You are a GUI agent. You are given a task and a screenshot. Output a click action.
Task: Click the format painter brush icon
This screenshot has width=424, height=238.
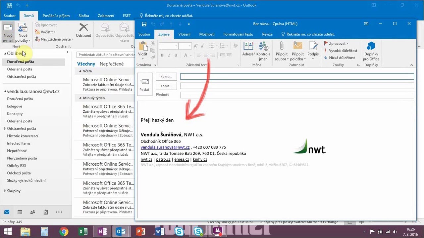[153, 57]
